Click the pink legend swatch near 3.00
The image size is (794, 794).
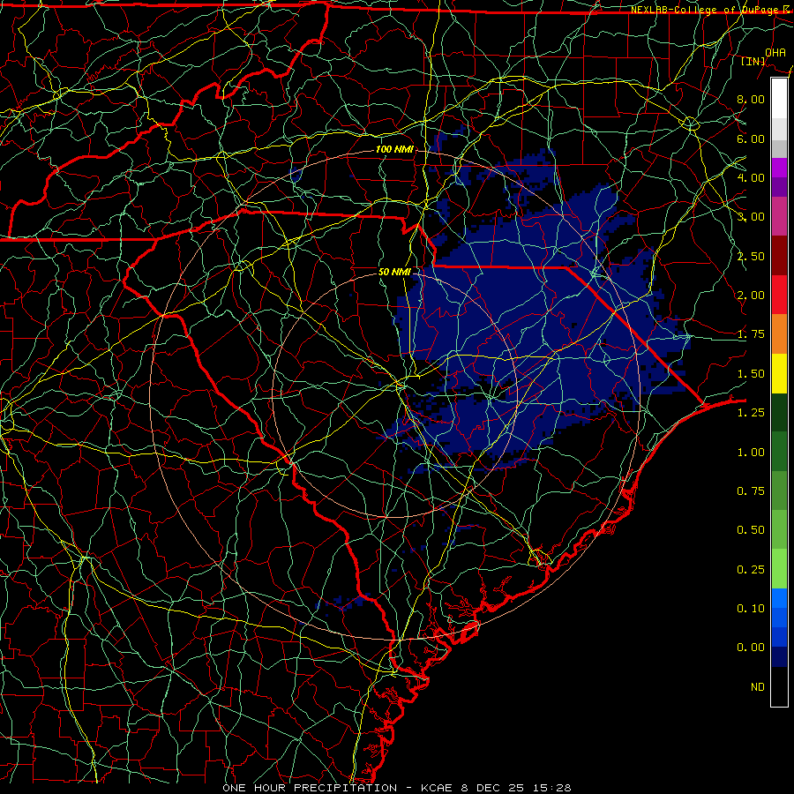tap(779, 216)
